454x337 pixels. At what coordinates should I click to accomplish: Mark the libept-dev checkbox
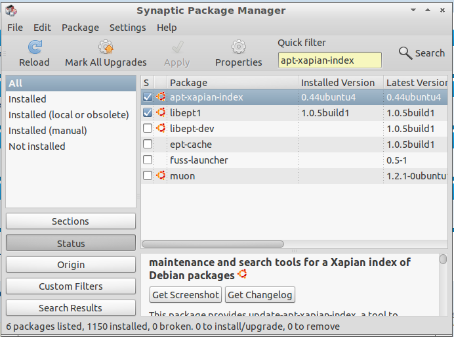point(148,128)
